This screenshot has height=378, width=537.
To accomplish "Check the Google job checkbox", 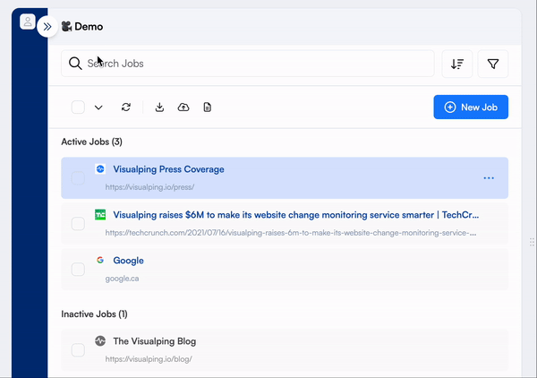I will [78, 270].
